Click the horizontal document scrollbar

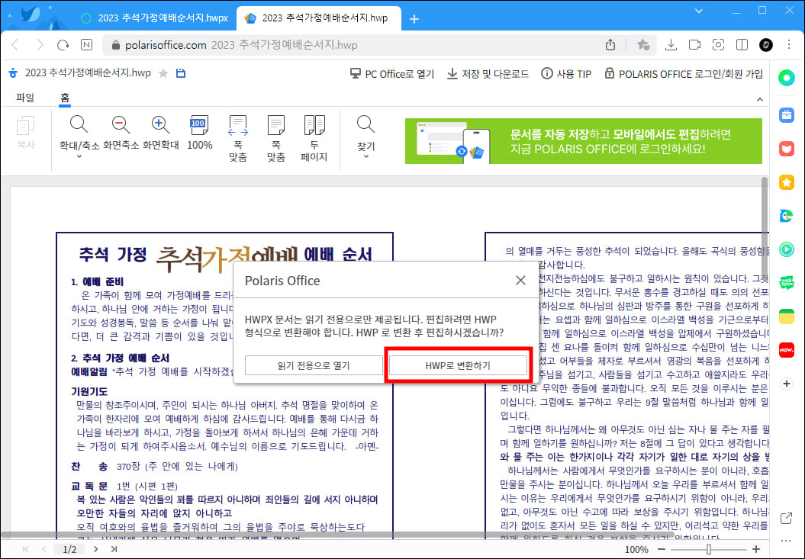tap(337, 535)
